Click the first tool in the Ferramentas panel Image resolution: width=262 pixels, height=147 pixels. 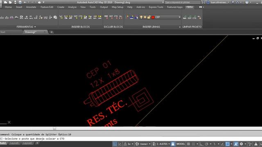click(x=2, y=17)
